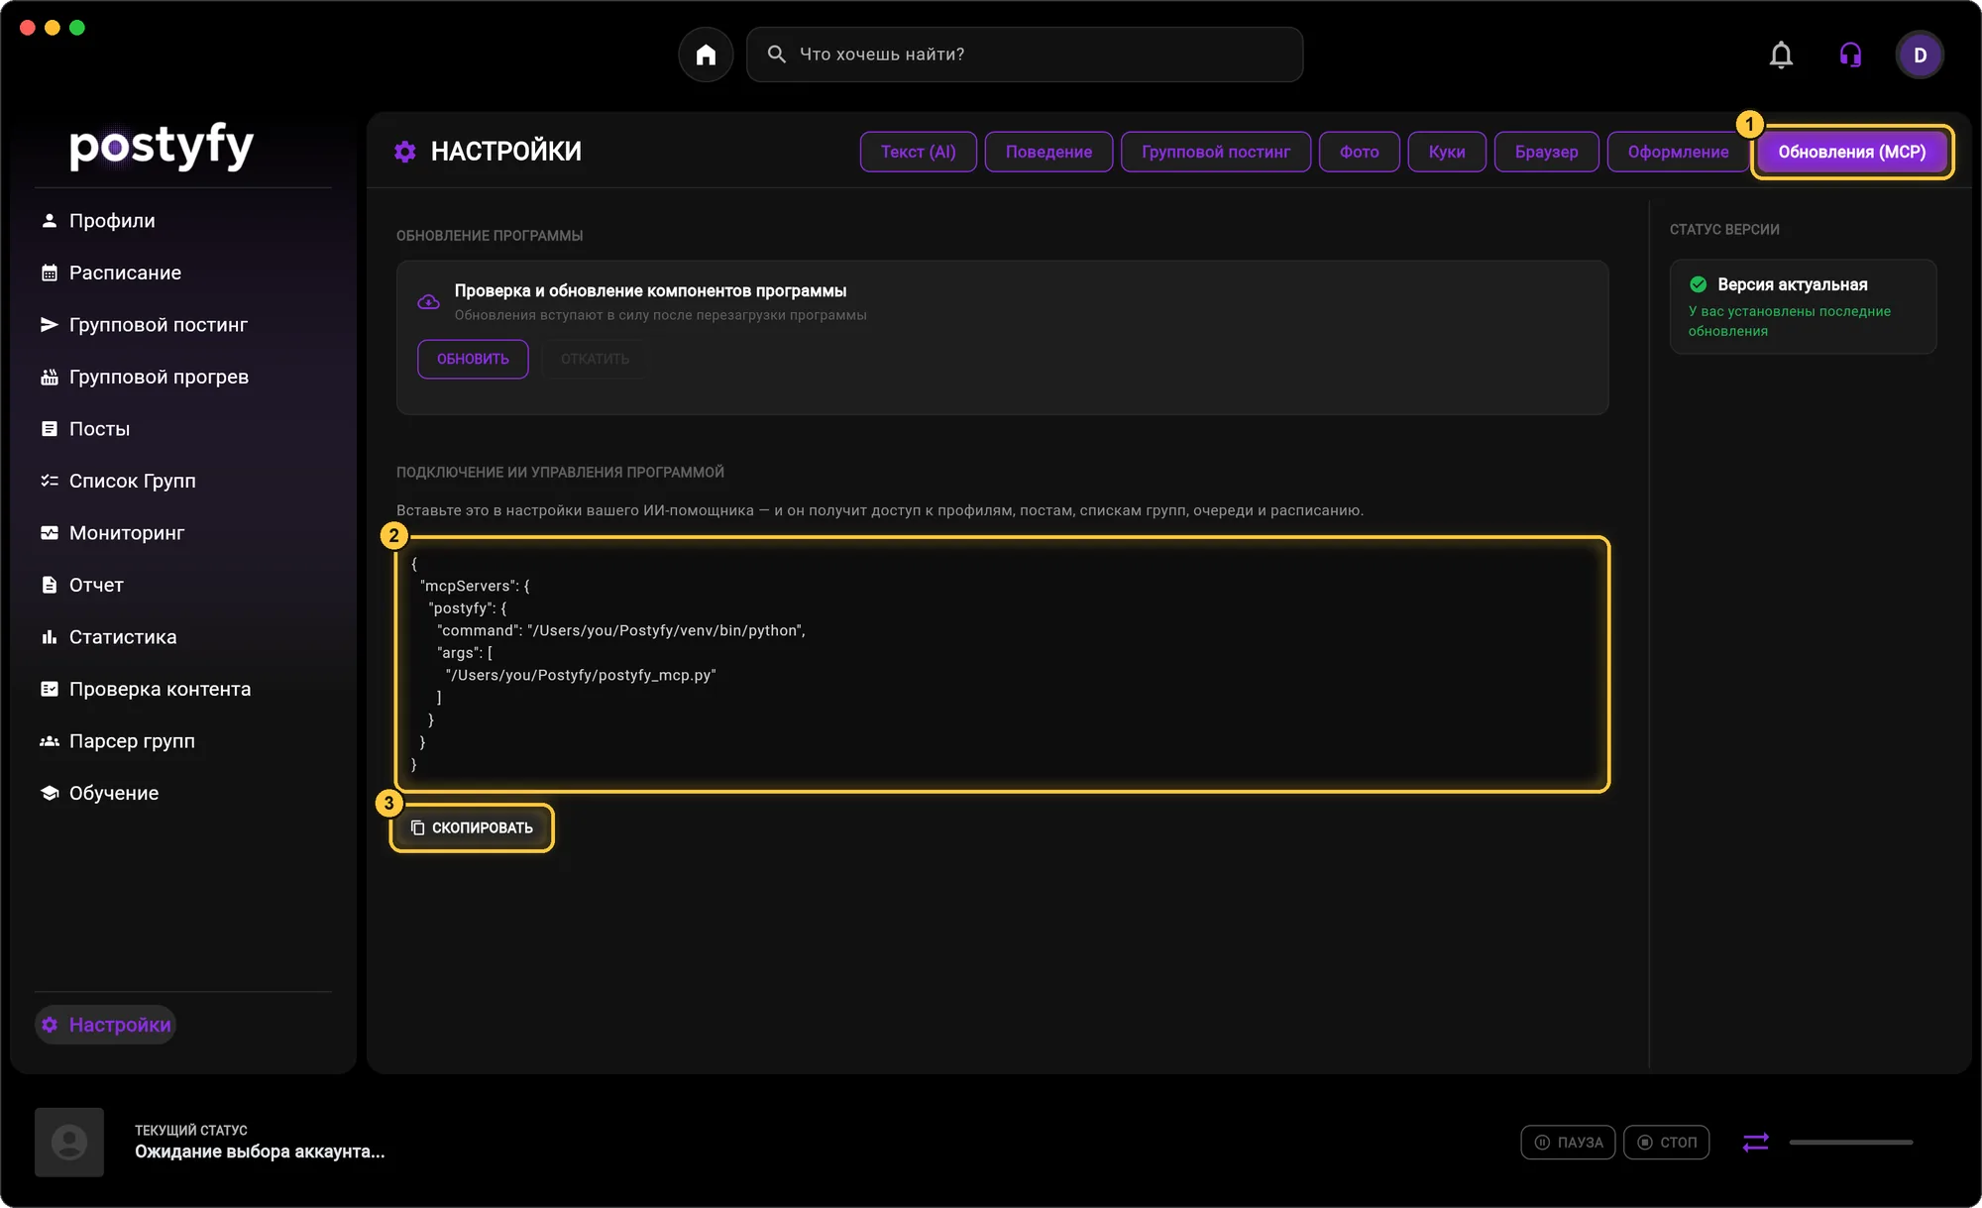1982x1208 pixels.
Task: Open Проверка контента in sidebar
Action: pyautogui.click(x=145, y=689)
